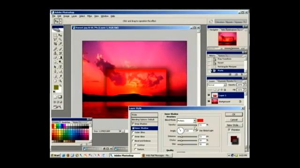Select the Gradient tool
The width and height of the screenshot is (300, 168).
(60, 58)
